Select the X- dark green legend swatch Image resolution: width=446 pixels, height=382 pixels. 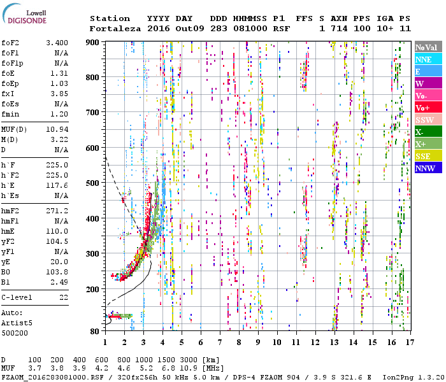point(428,132)
